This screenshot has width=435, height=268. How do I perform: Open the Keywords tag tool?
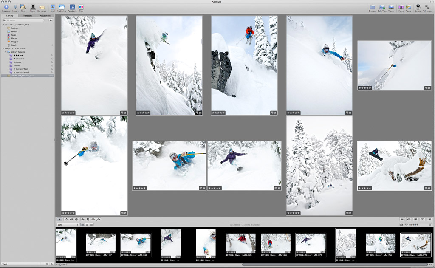[42, 7]
